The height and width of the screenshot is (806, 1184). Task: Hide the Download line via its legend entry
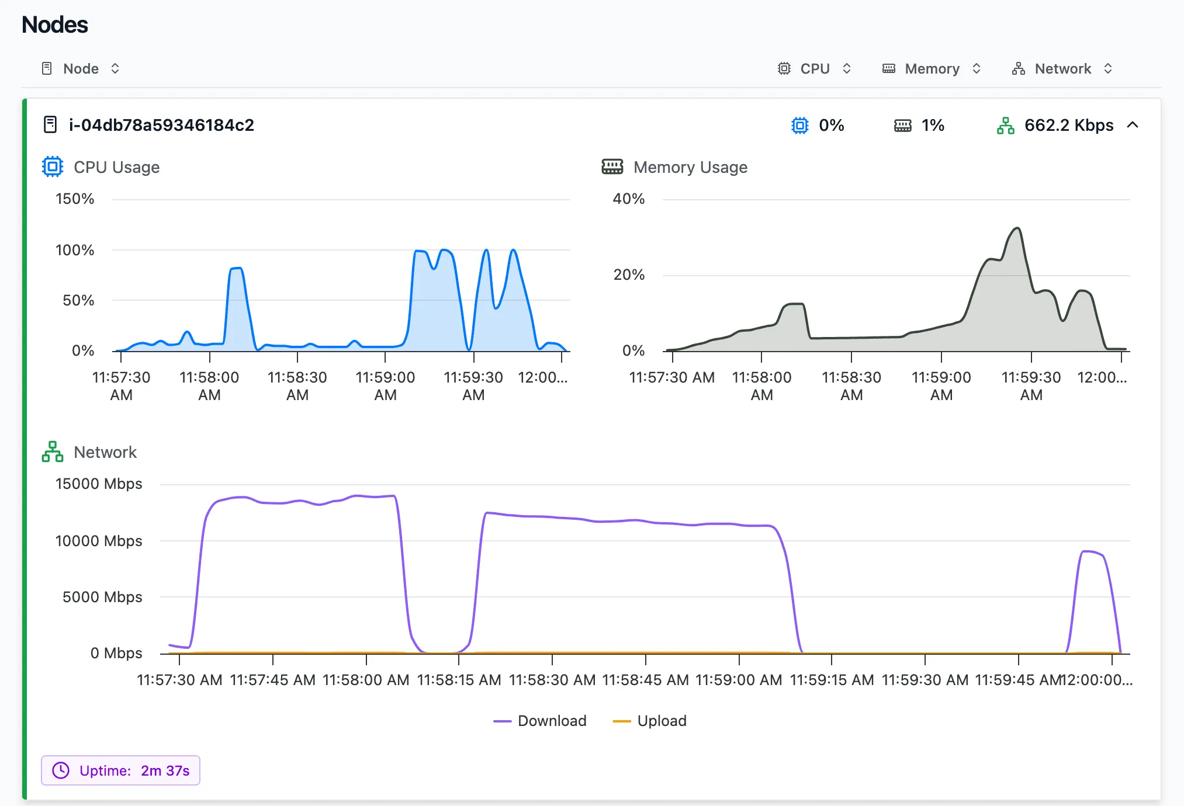click(x=540, y=720)
